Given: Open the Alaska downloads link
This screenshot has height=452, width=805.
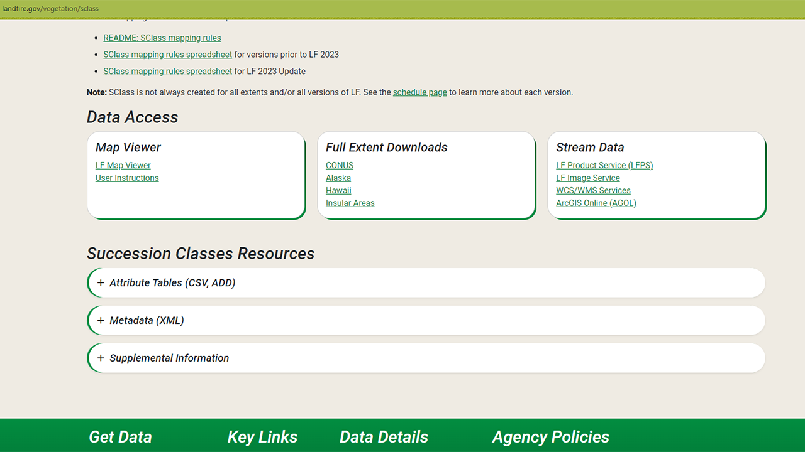Looking at the screenshot, I should pyautogui.click(x=338, y=178).
